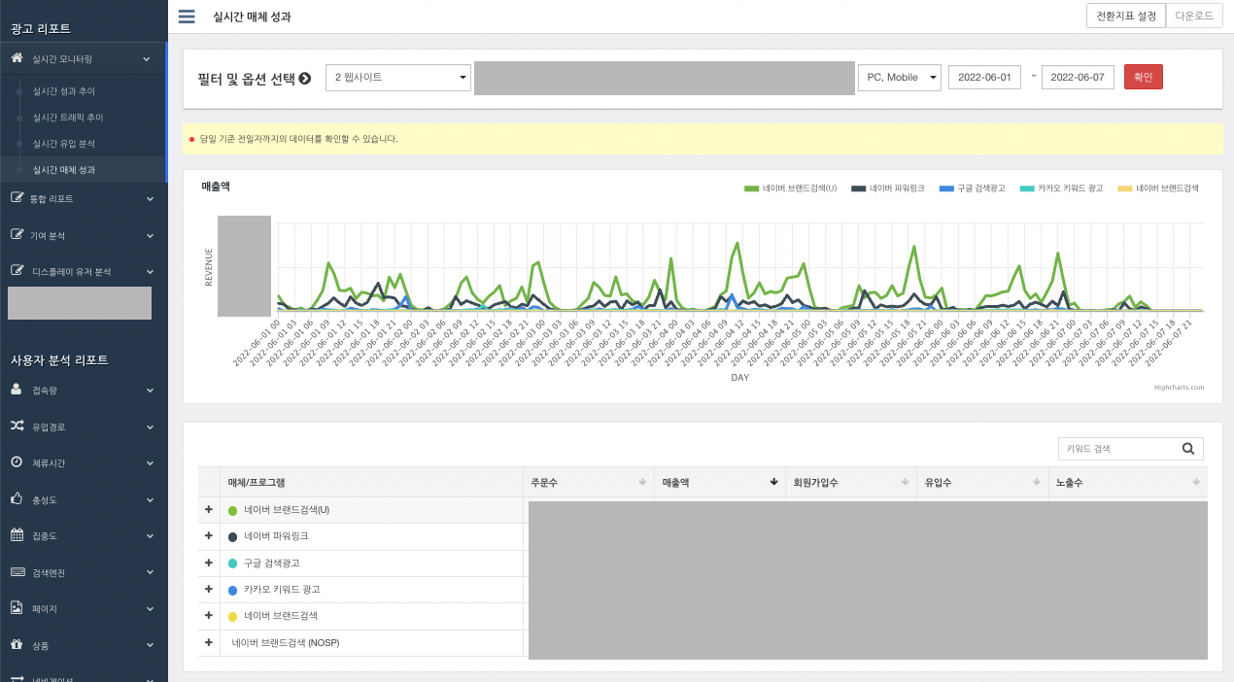Image resolution: width=1234 pixels, height=682 pixels.
Task: Toggle 네이버 브랜드검색(U) legend series
Action: click(x=790, y=188)
